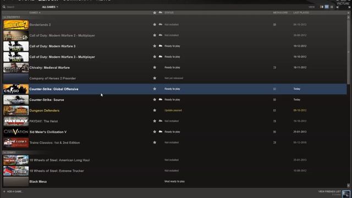This screenshot has width=352, height=198.
Task: Click the CS:GO game thumbnail
Action: click(16, 89)
